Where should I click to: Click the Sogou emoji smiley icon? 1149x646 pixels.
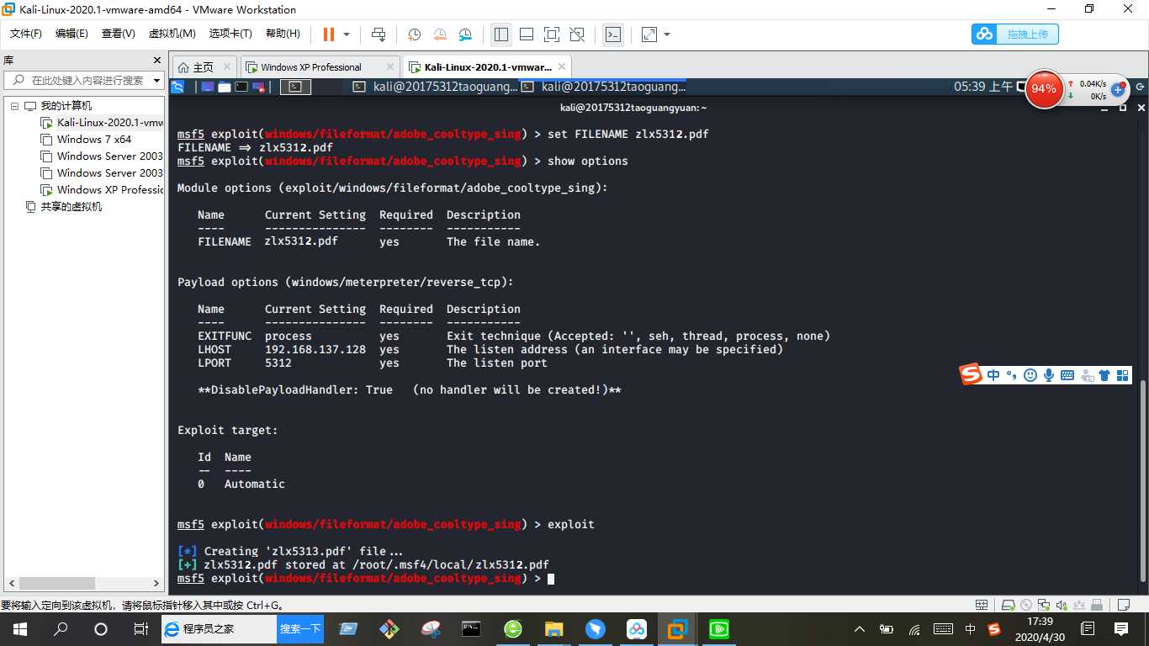click(x=1030, y=375)
